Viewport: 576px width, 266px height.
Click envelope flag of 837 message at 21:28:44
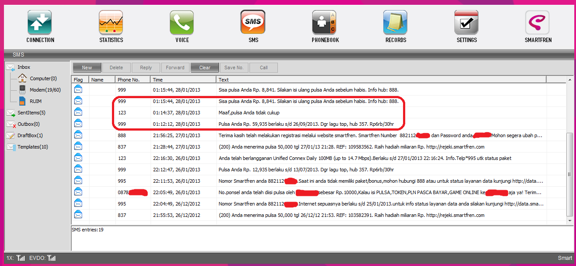pos(78,146)
